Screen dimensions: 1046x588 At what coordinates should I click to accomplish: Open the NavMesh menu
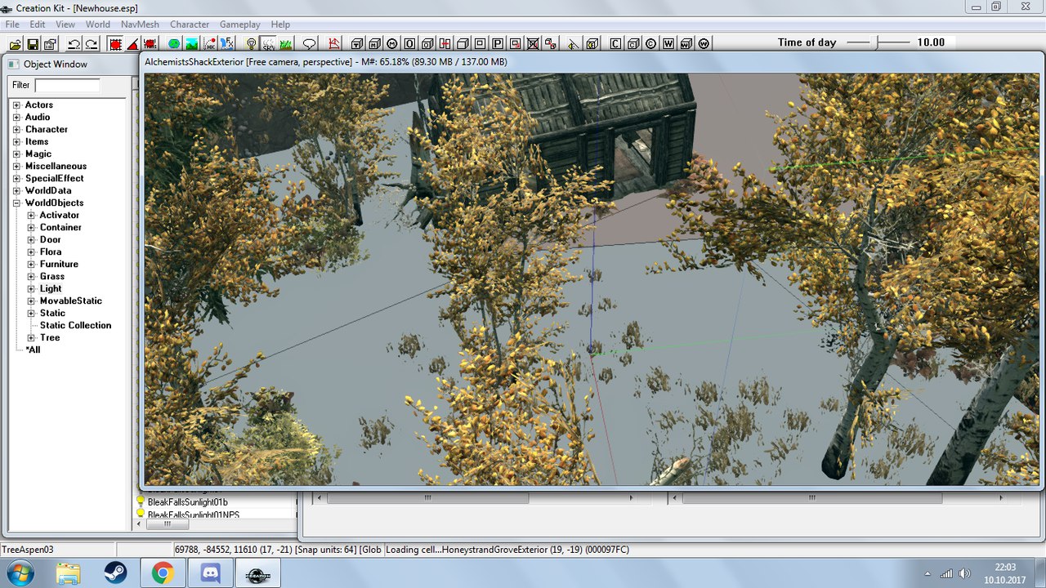(141, 24)
